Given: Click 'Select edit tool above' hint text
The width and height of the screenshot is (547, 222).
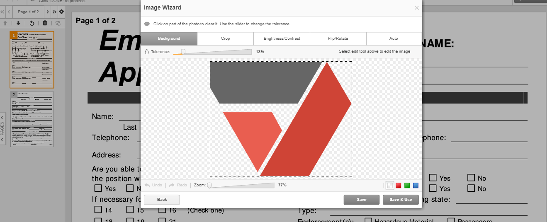Looking at the screenshot, I should pyautogui.click(x=374, y=51).
